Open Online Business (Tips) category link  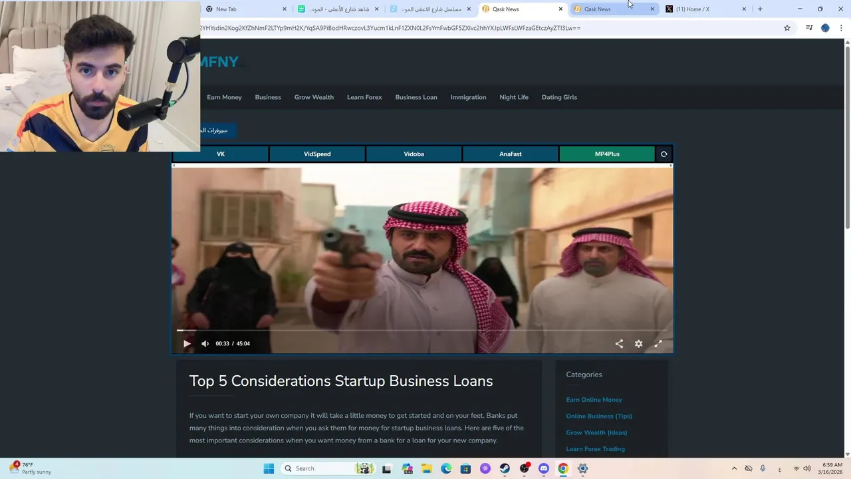[599, 416]
